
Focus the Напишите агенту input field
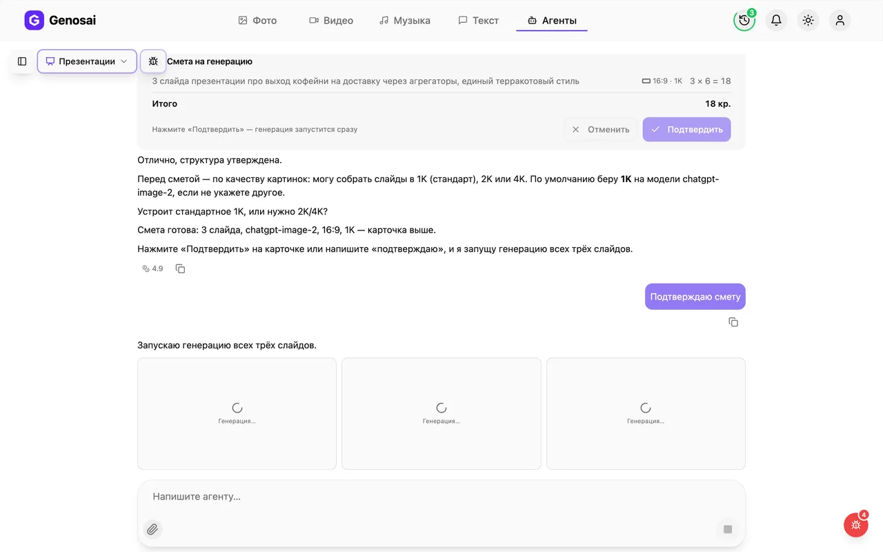[x=441, y=497]
